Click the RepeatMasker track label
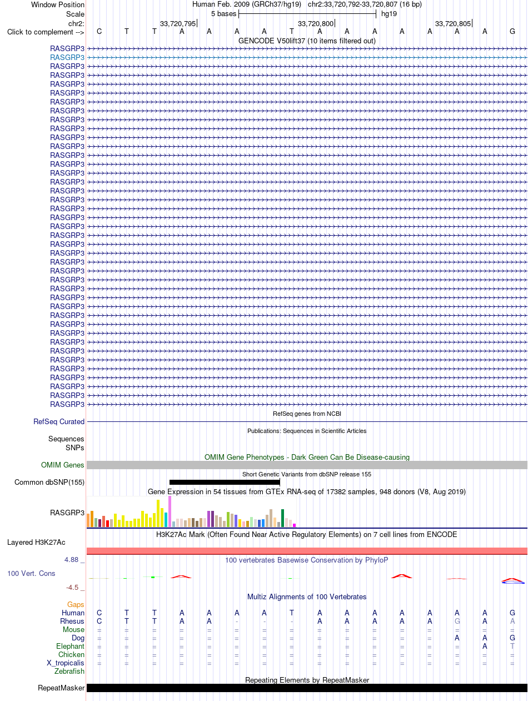528x701 pixels. pyautogui.click(x=61, y=688)
